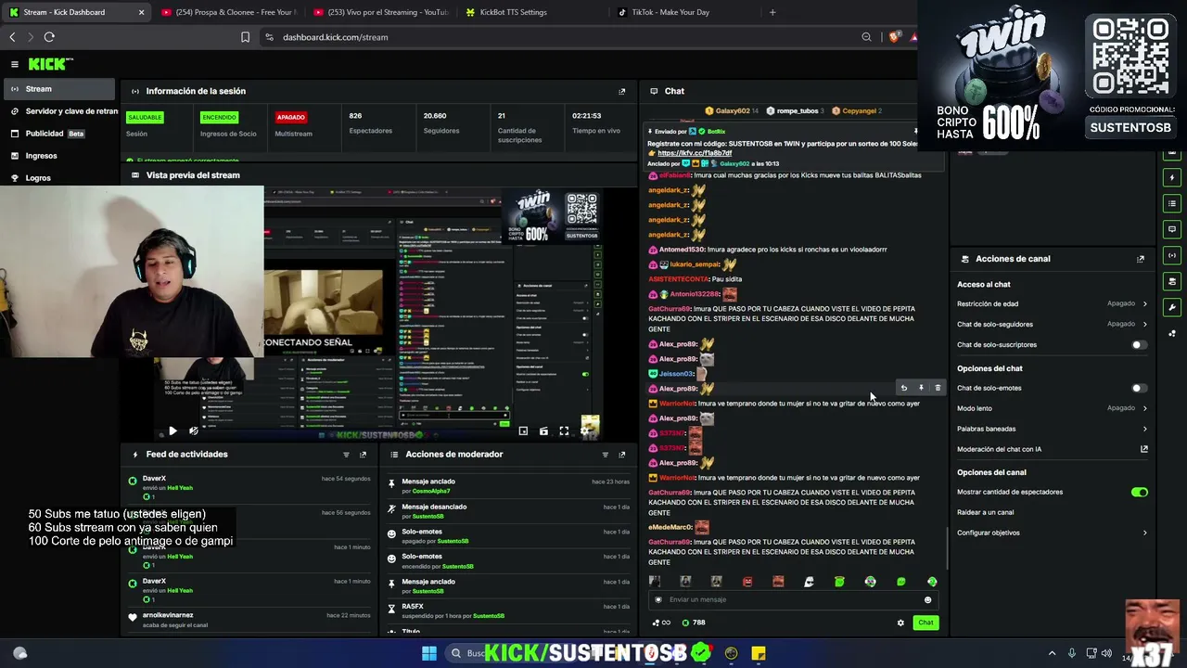This screenshot has width=1187, height=668.
Task: Expand Chat de solo-seguidores setting
Action: (1053, 324)
